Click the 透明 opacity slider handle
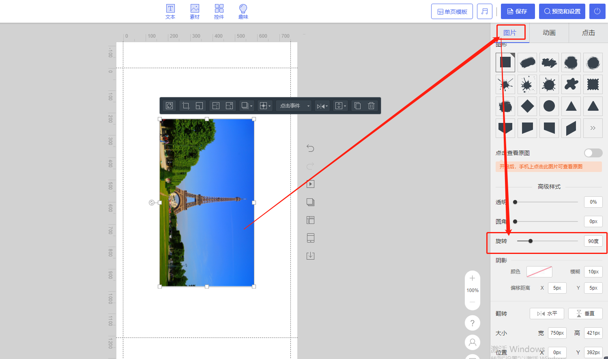 pyautogui.click(x=515, y=202)
